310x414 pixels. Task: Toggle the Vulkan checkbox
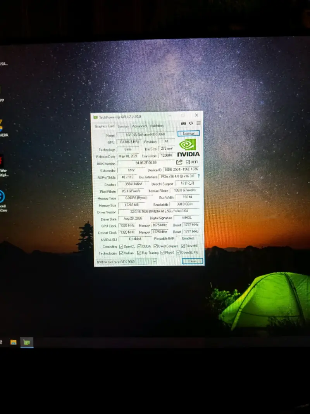(121, 253)
